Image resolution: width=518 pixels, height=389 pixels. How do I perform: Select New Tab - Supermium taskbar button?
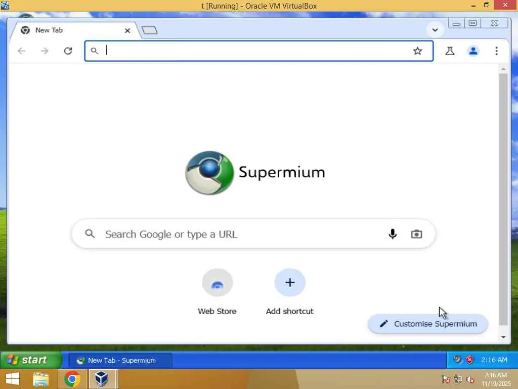tap(120, 360)
